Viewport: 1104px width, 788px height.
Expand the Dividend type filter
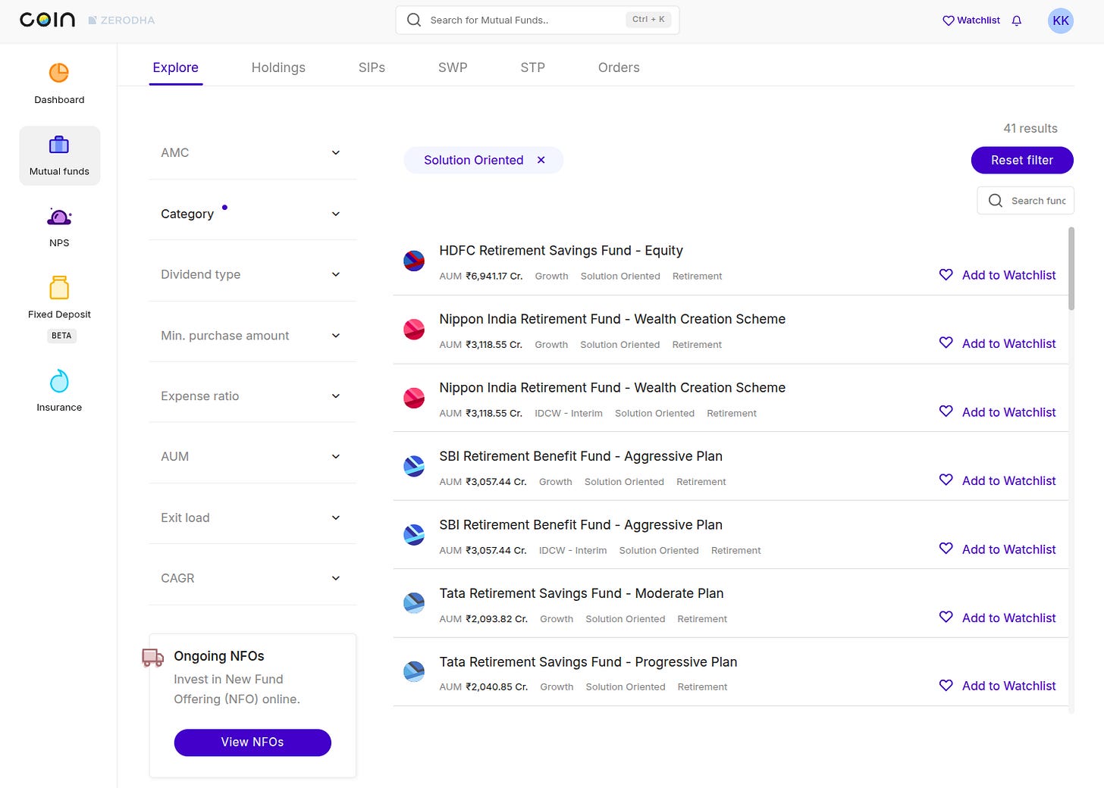click(252, 274)
